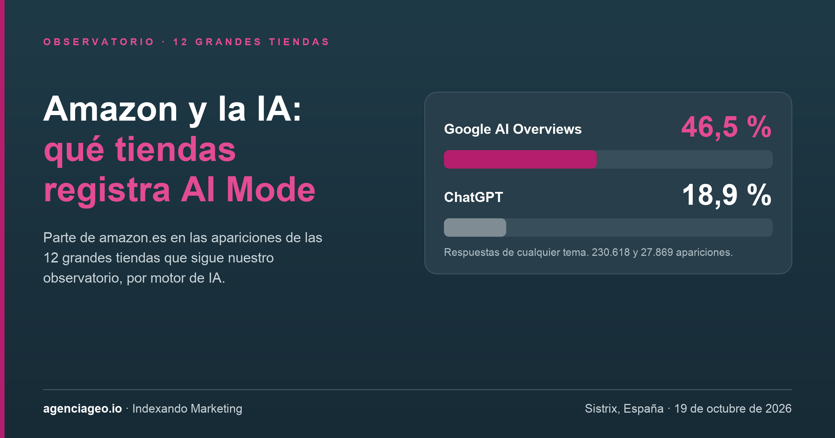Open the agenciageo.io link
Image resolution: width=835 pixels, height=438 pixels.
[x=82, y=408]
